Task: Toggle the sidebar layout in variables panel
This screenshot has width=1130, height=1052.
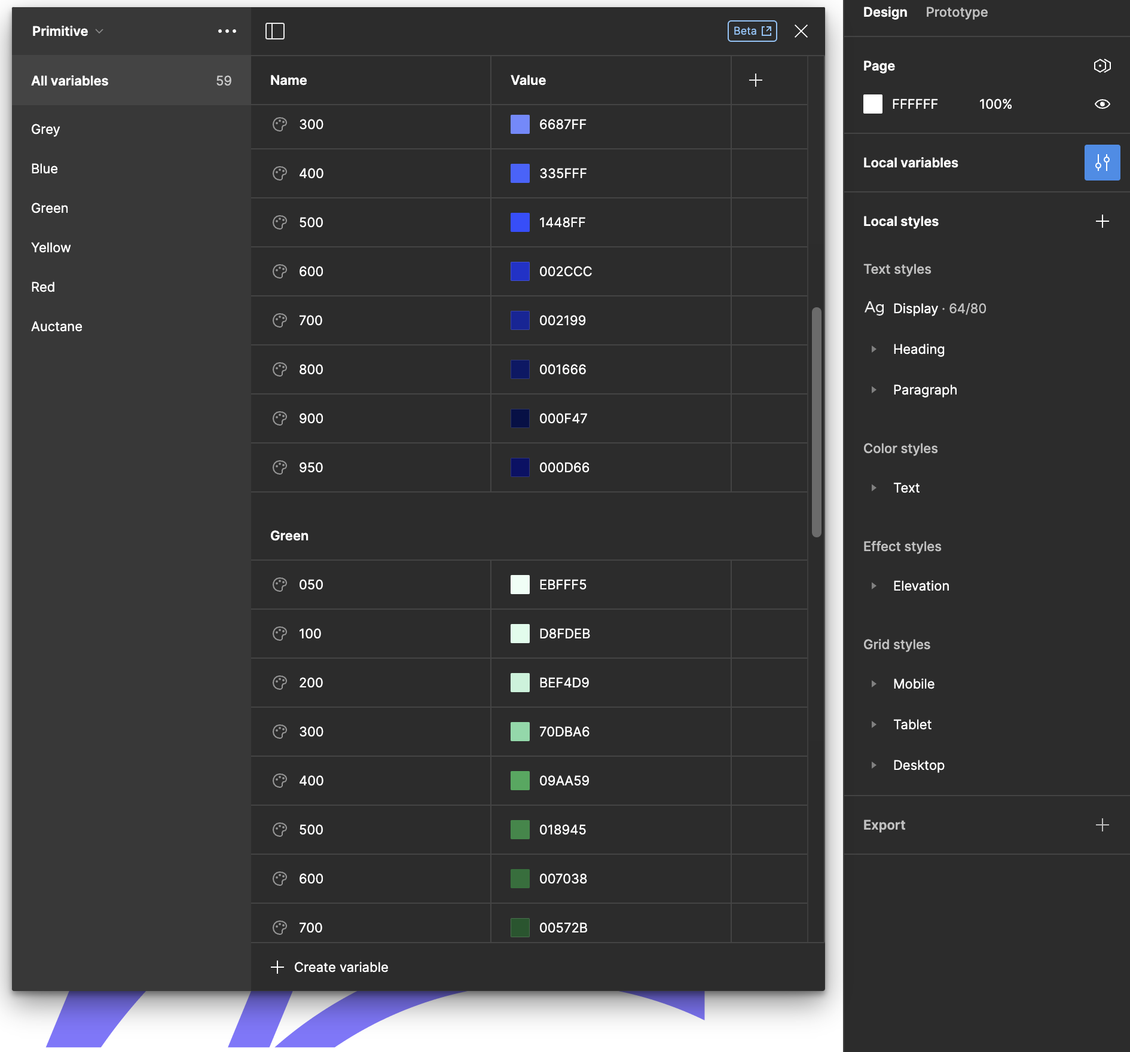Action: (275, 31)
